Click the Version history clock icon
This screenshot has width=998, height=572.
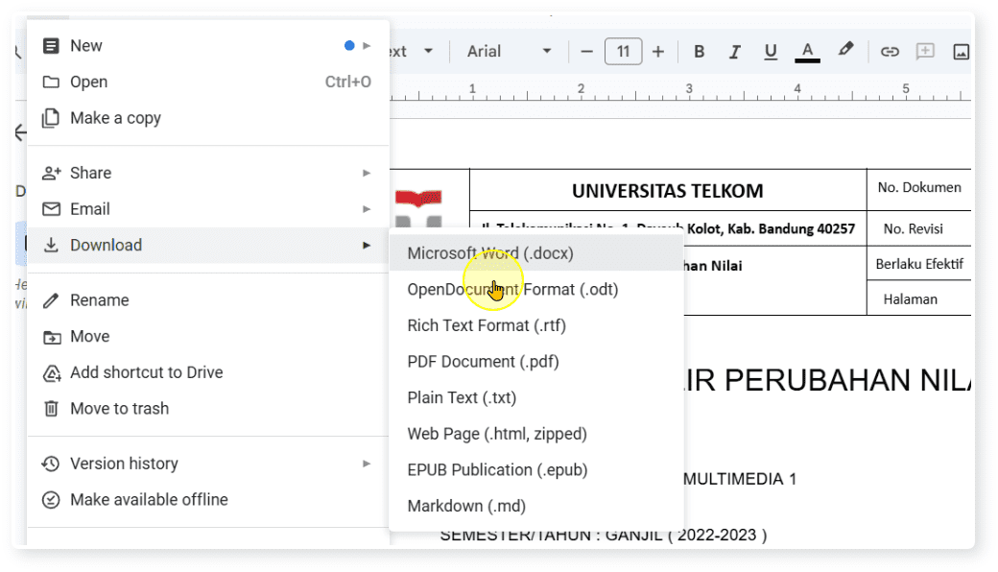point(51,464)
